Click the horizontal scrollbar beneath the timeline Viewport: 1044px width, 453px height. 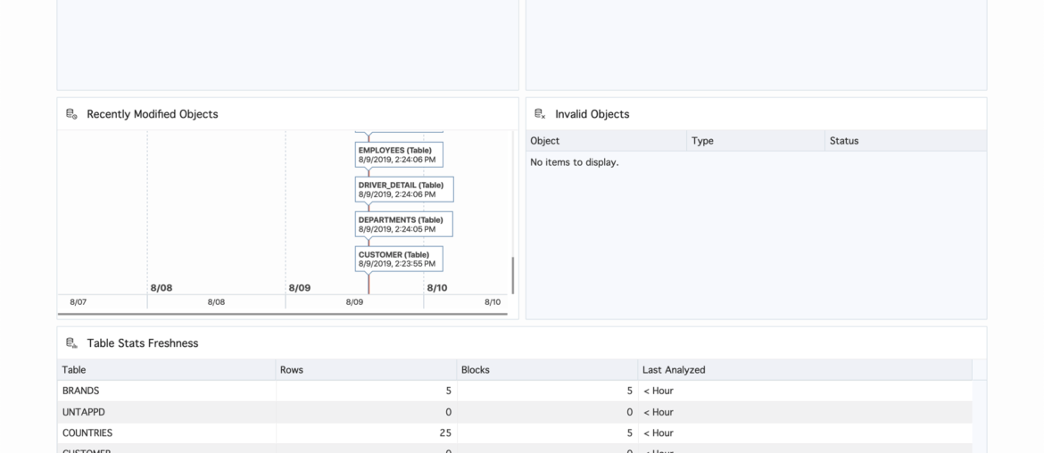[x=282, y=314]
